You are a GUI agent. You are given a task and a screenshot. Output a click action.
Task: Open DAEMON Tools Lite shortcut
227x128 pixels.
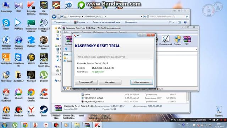pyautogui.click(x=6, y=43)
